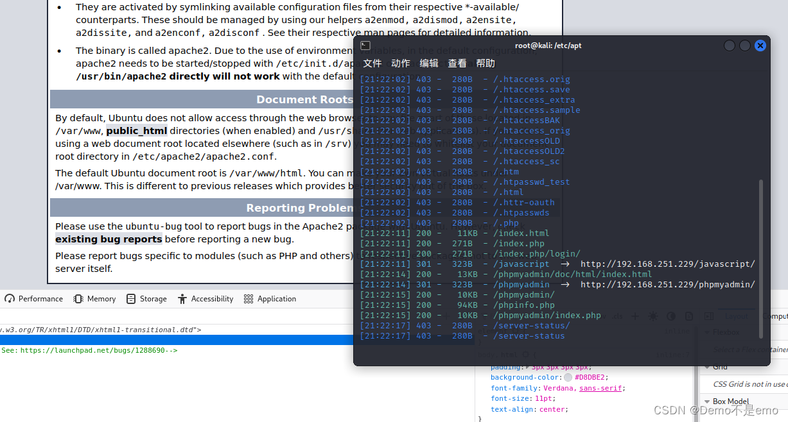Minimize the root@kali terminal window
Viewport: 788px width, 422px height.
(730, 46)
